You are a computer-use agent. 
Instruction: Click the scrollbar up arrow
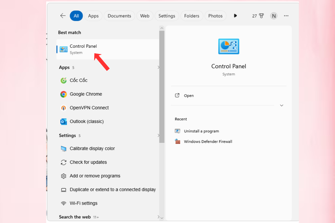click(162, 28)
